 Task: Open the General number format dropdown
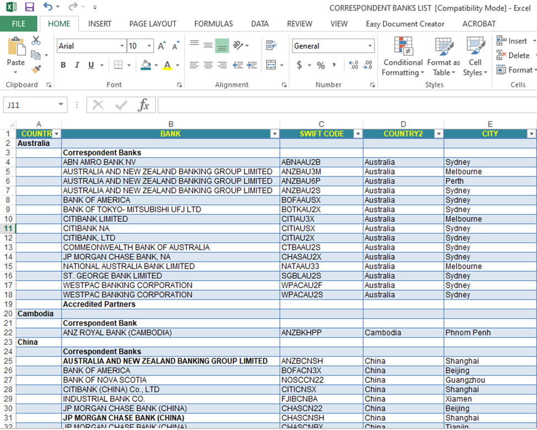tap(370, 46)
